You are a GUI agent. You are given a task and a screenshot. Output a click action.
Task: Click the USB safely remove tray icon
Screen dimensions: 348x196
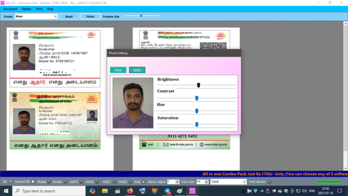(x=268, y=191)
